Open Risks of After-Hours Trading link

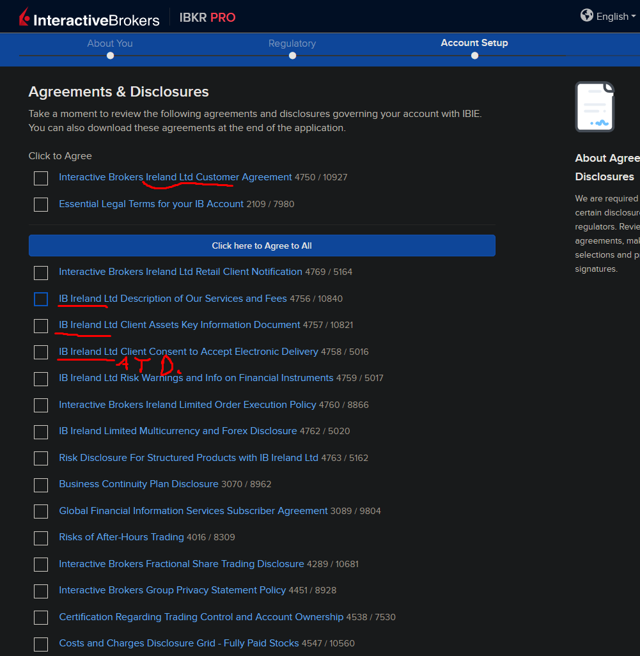click(121, 537)
